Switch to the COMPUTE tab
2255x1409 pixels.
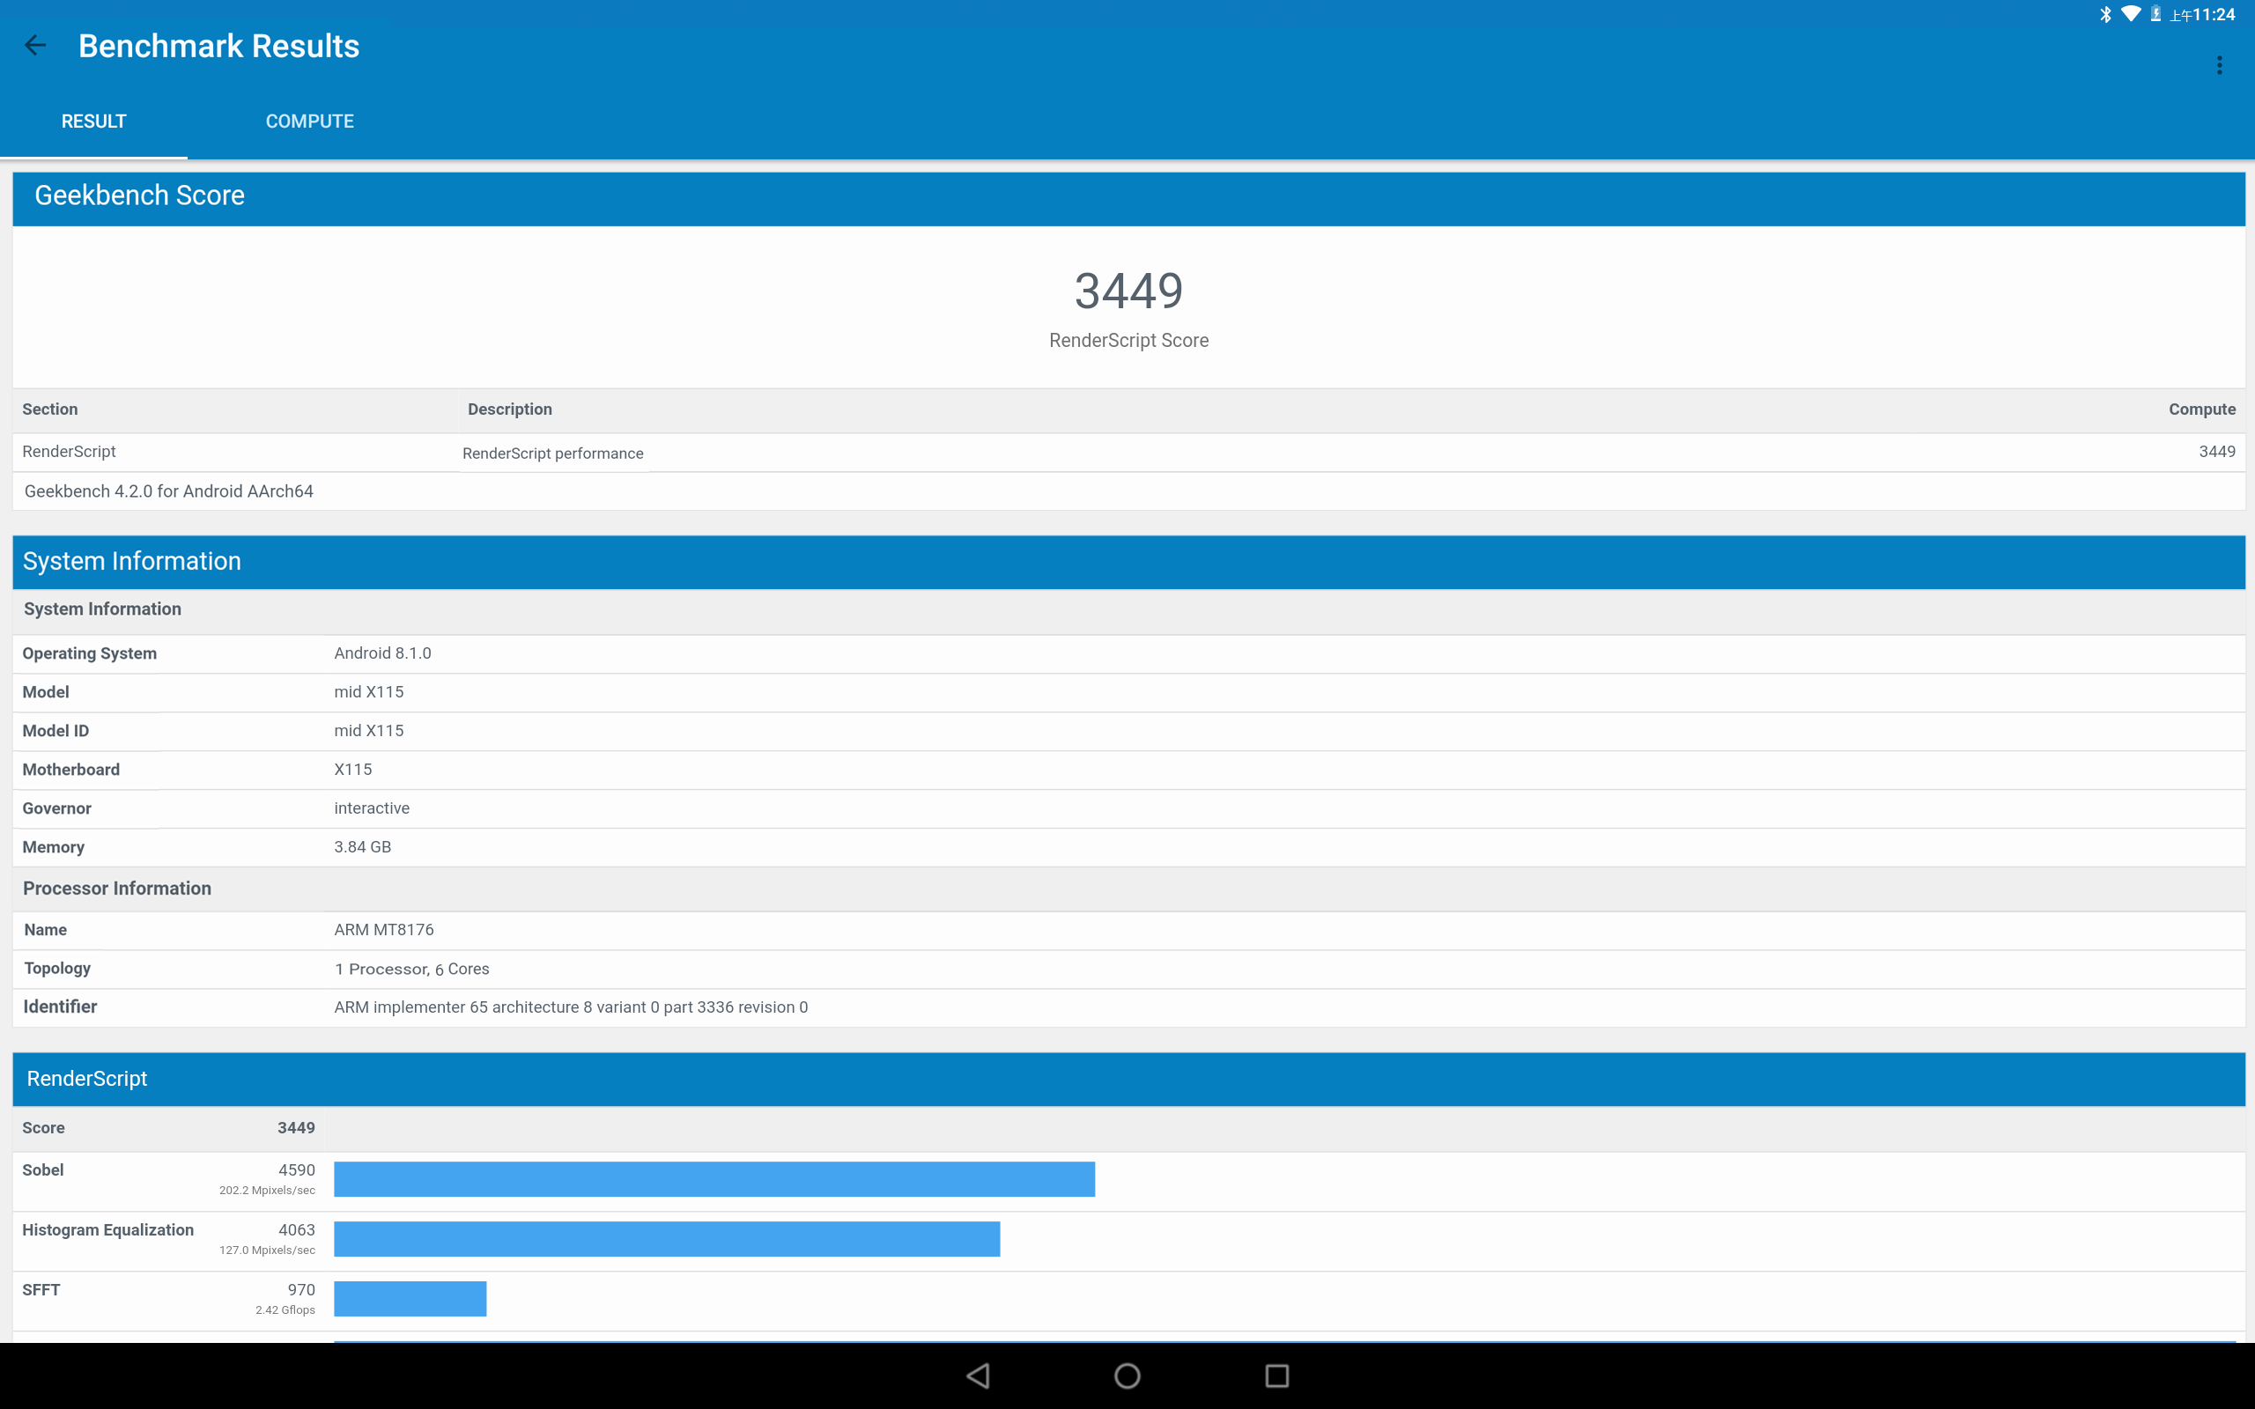point(309,122)
